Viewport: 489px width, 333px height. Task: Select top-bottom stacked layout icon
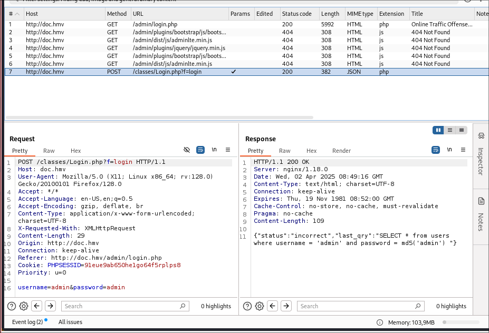click(x=449, y=130)
